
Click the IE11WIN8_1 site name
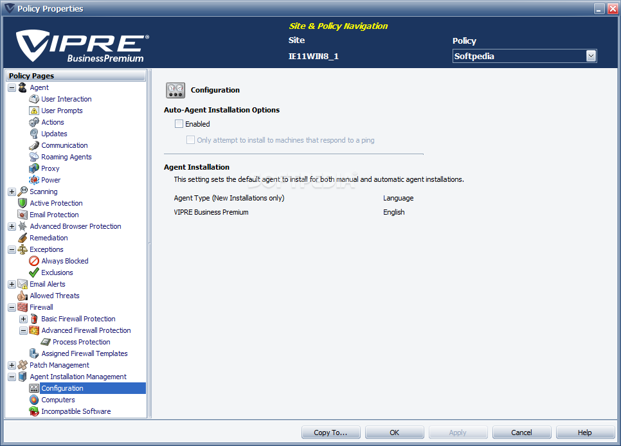(x=313, y=57)
